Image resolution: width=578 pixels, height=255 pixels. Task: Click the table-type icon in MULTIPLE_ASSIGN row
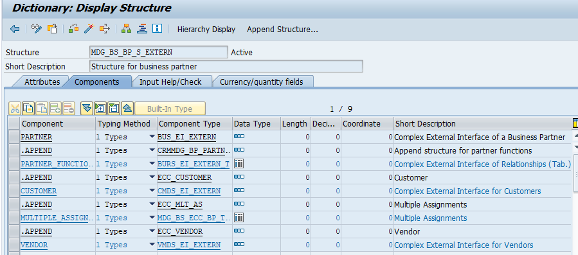click(239, 218)
